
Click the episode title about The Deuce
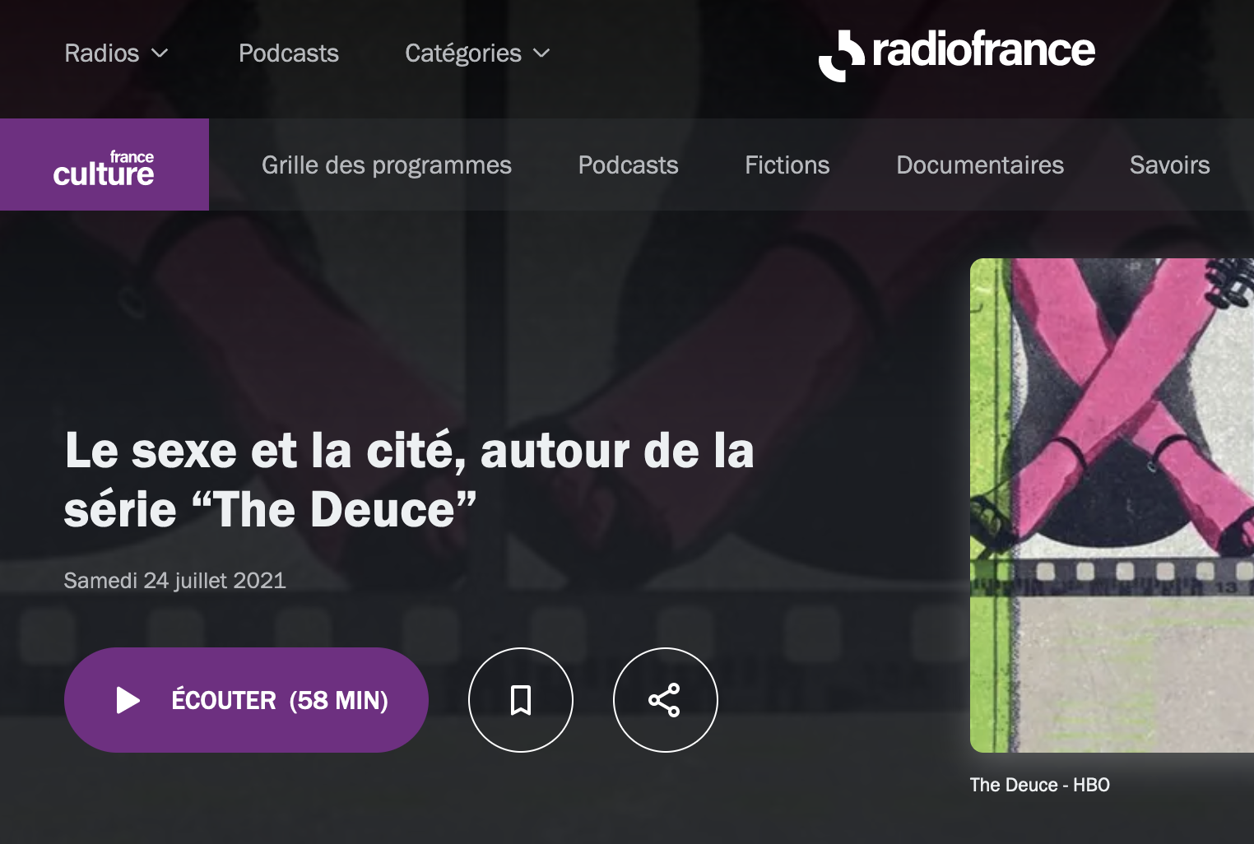coord(409,480)
